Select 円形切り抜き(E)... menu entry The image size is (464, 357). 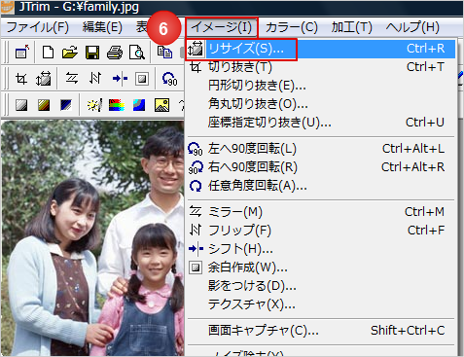coord(321,86)
